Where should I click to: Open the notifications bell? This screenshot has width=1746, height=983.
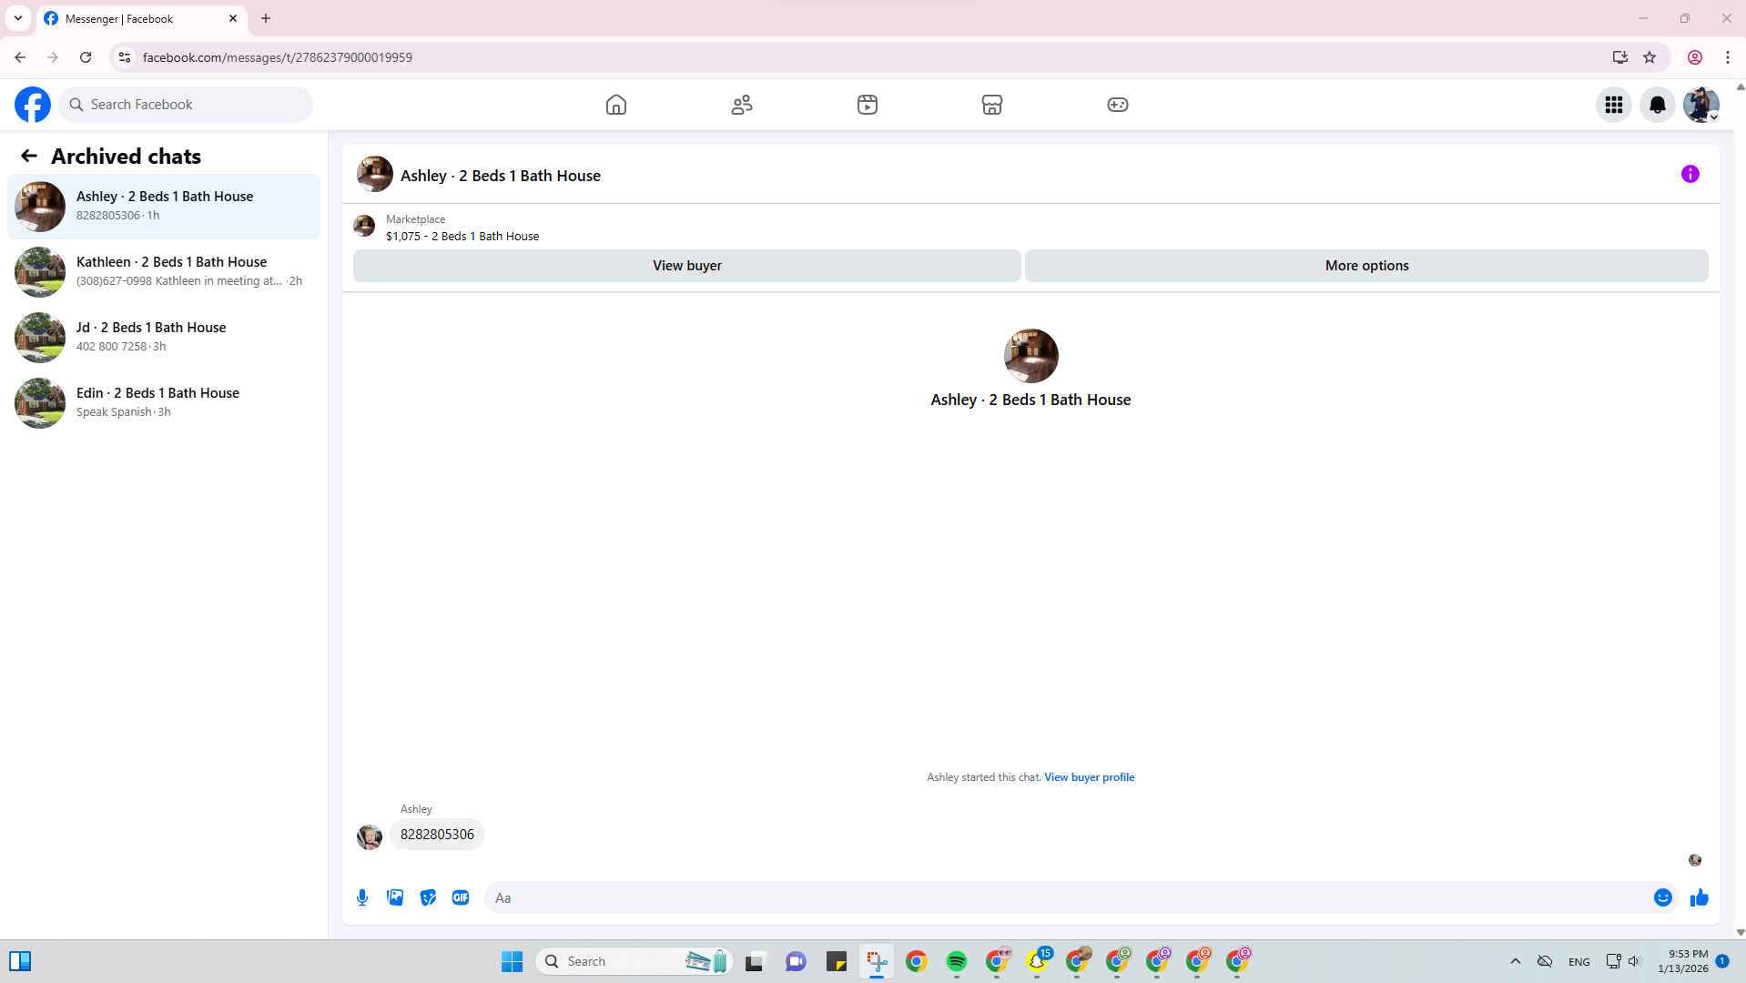click(x=1658, y=105)
